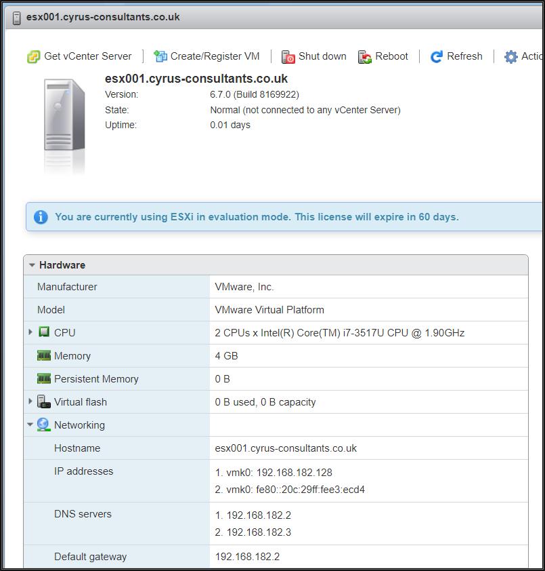
Task: Click the VMware, Inc. value
Action: (244, 287)
